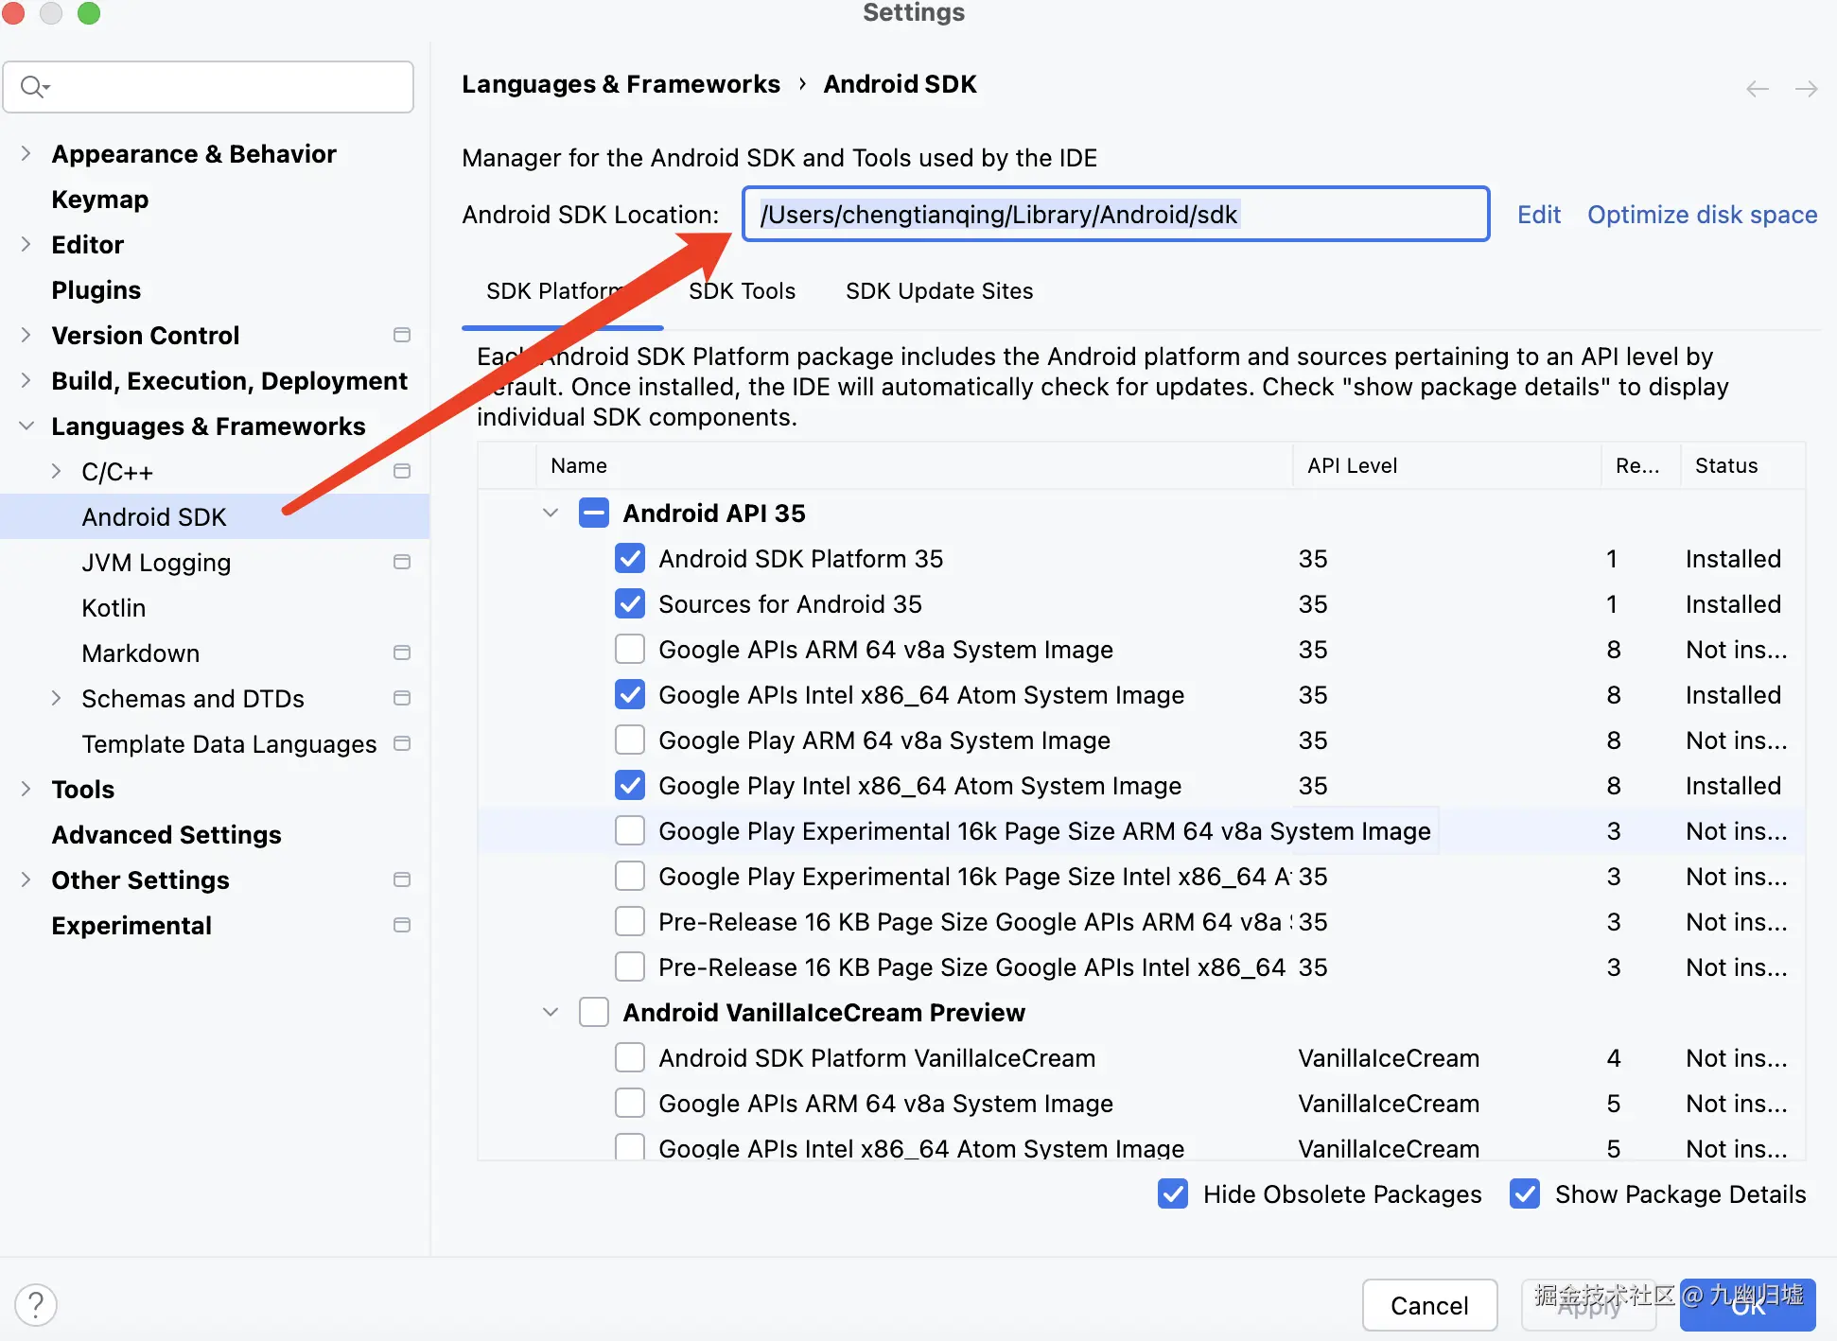Click the forward navigation arrow icon
This screenshot has height=1341, width=1837.
pyautogui.click(x=1806, y=89)
